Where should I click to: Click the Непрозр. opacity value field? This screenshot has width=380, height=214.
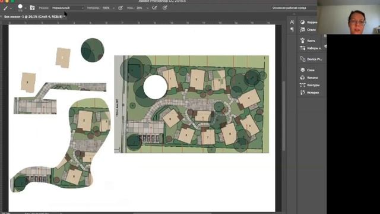(106, 8)
